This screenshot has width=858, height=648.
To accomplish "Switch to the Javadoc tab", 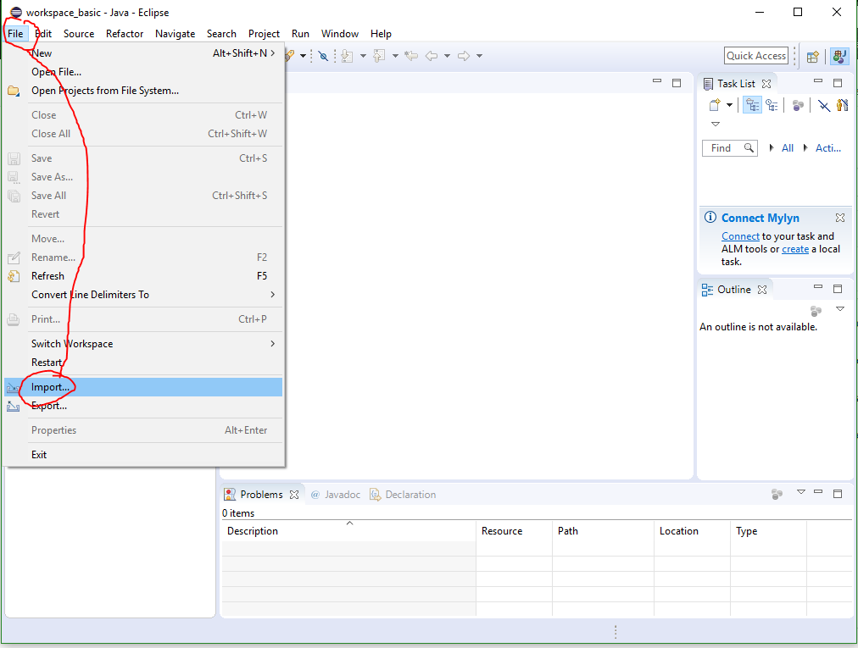I will click(336, 495).
